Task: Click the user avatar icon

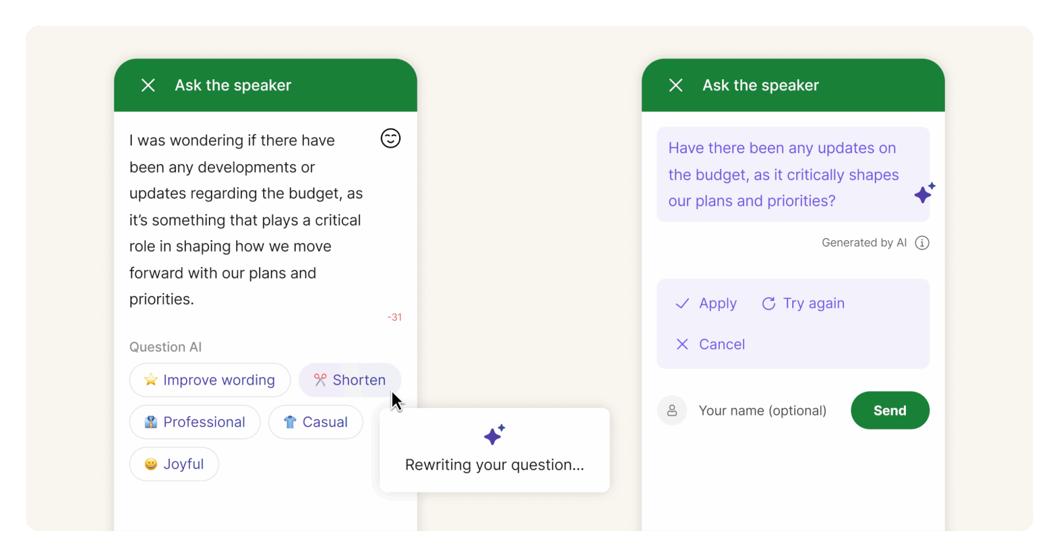Action: [x=672, y=410]
